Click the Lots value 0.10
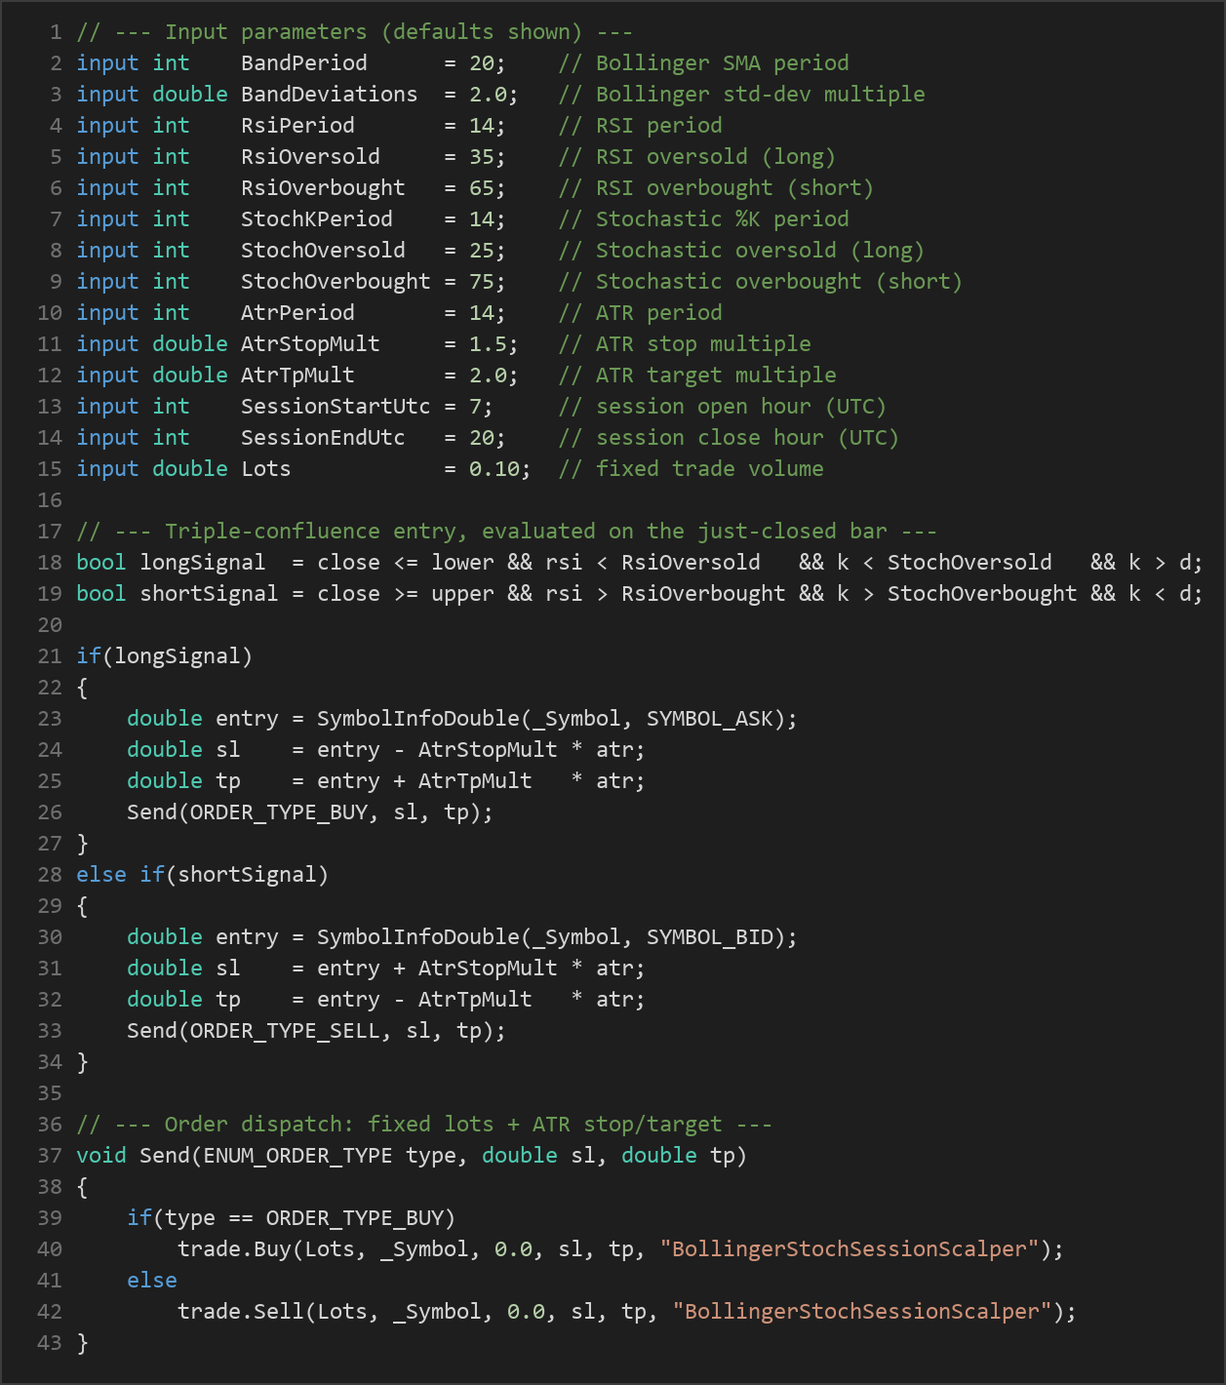This screenshot has height=1385, width=1226. 494,469
